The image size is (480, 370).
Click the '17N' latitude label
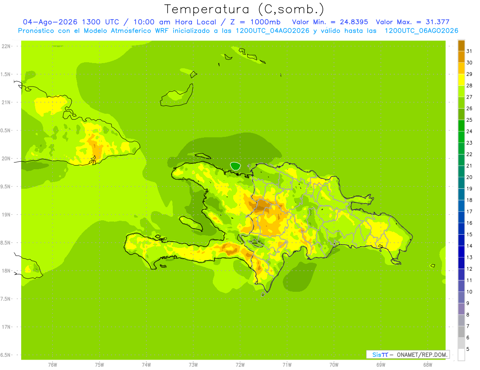click(6, 327)
